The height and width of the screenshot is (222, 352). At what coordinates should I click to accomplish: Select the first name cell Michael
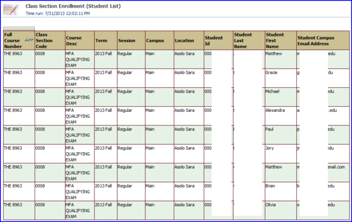click(x=280, y=97)
